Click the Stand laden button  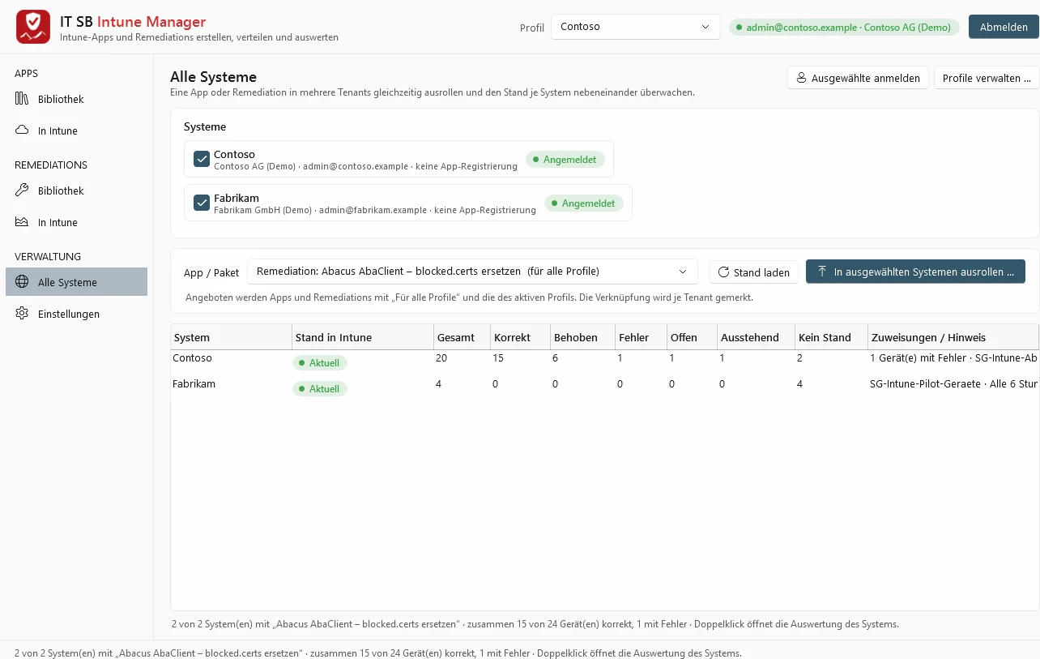click(x=754, y=272)
